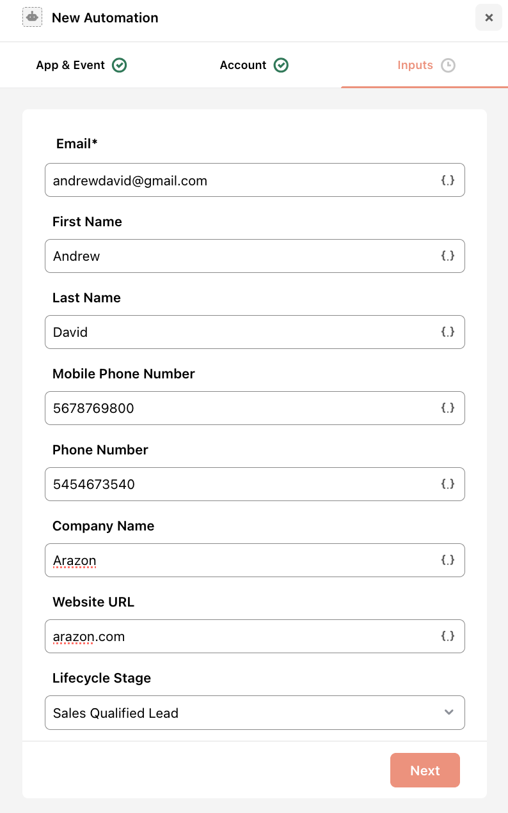Open variable picker icon for First Name
Screen dimensions: 508x813
pos(448,256)
